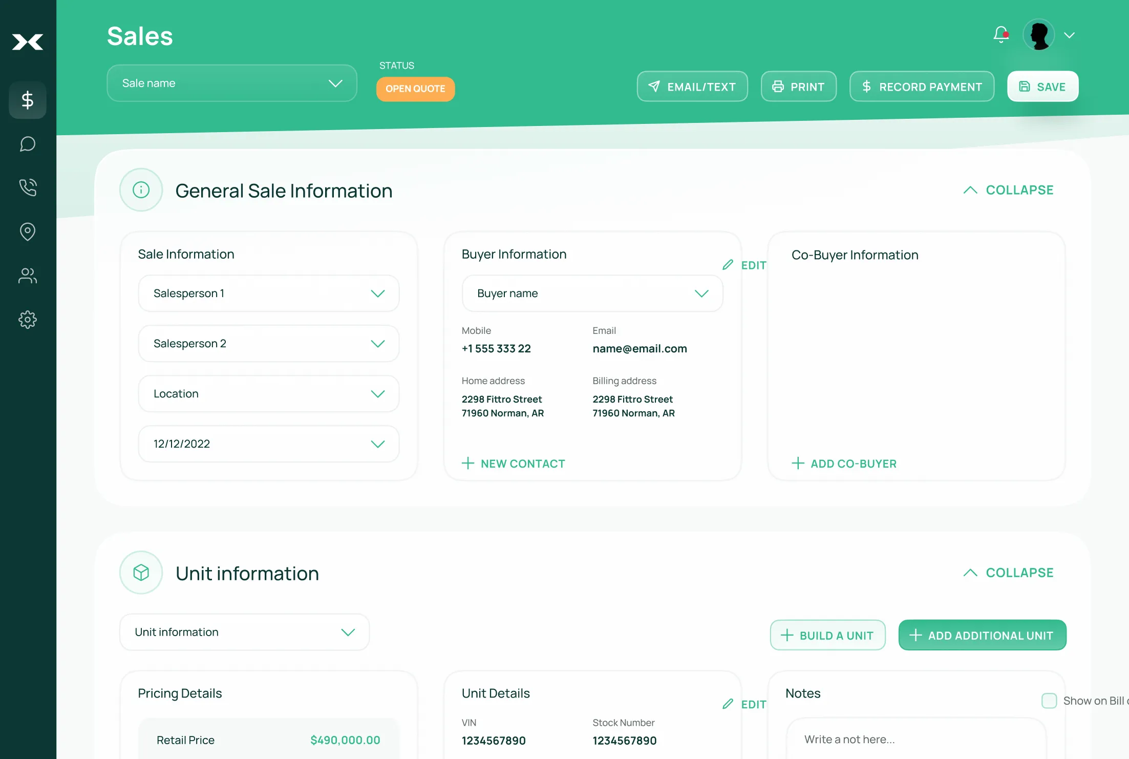This screenshot has width=1129, height=759.
Task: Open the settings gear in sidebar
Action: [28, 320]
